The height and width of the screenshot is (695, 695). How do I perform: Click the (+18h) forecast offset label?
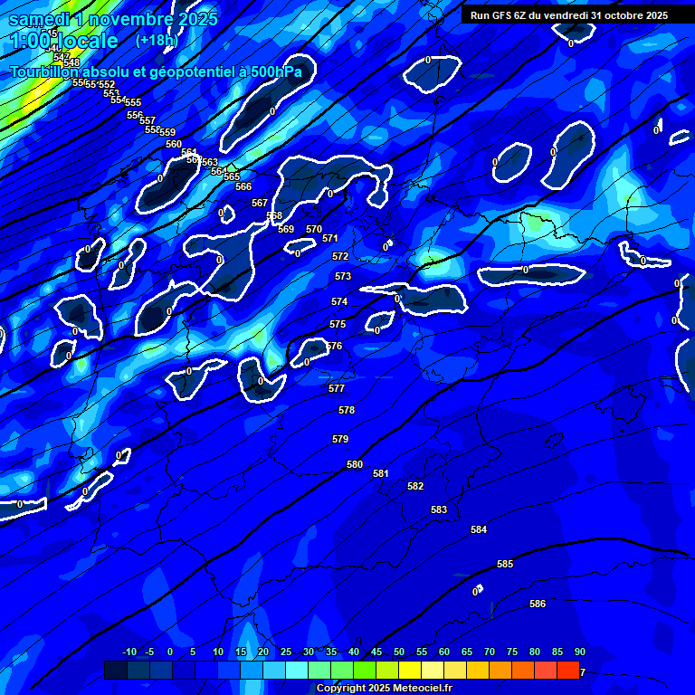157,41
